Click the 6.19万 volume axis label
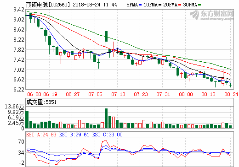The image size is (239, 167). [x=16, y=118]
